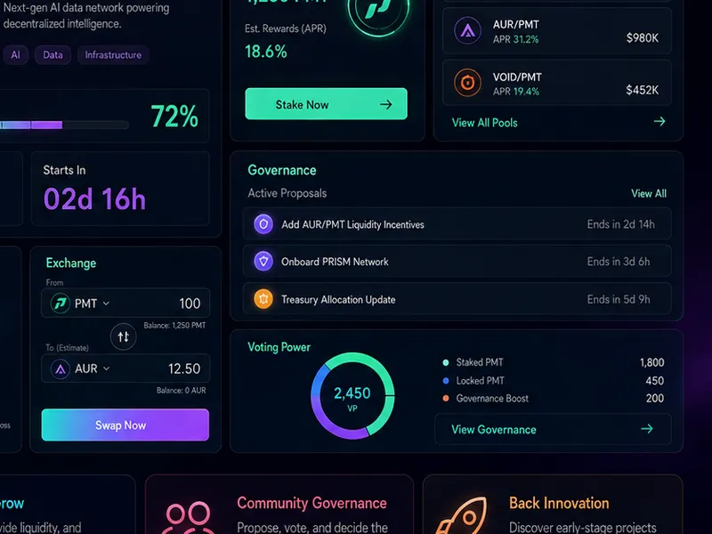Click the 72% progress bar
Viewport: 712px width, 534px height.
coord(64,125)
